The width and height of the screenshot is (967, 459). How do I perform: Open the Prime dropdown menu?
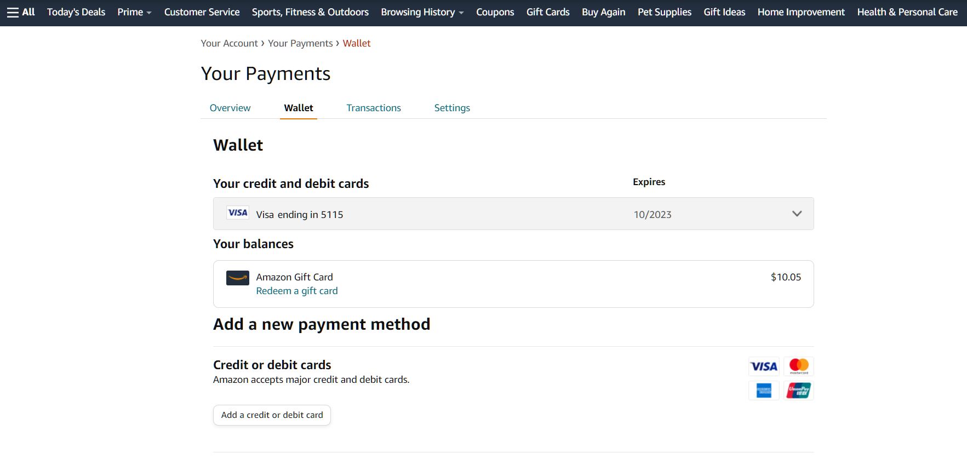[134, 12]
